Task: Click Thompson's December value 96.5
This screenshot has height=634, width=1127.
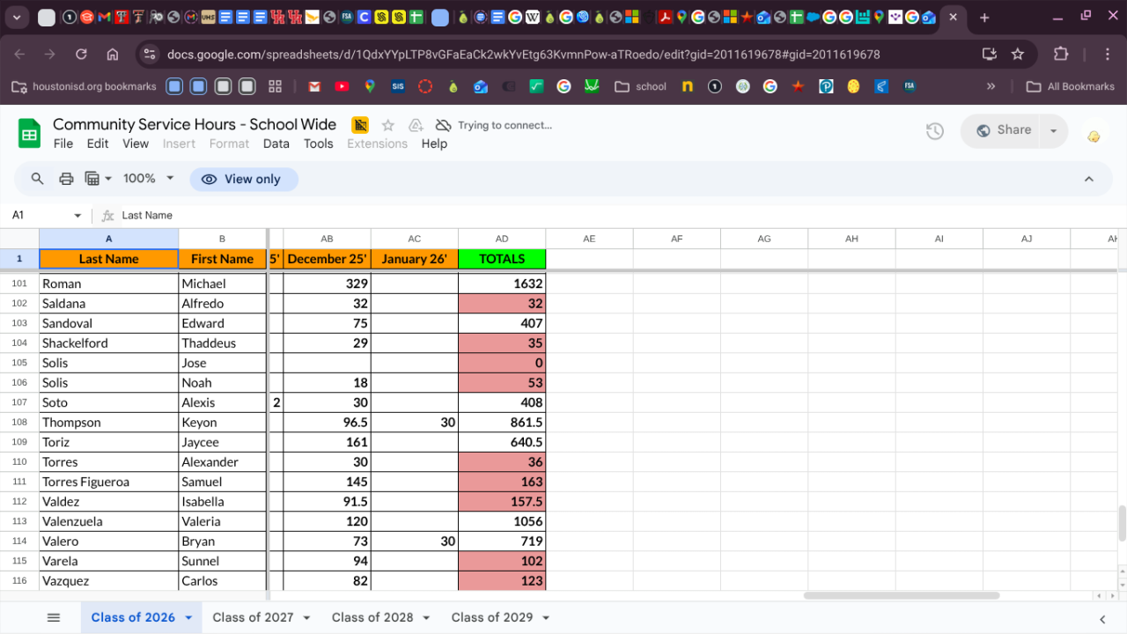Action: (327, 422)
